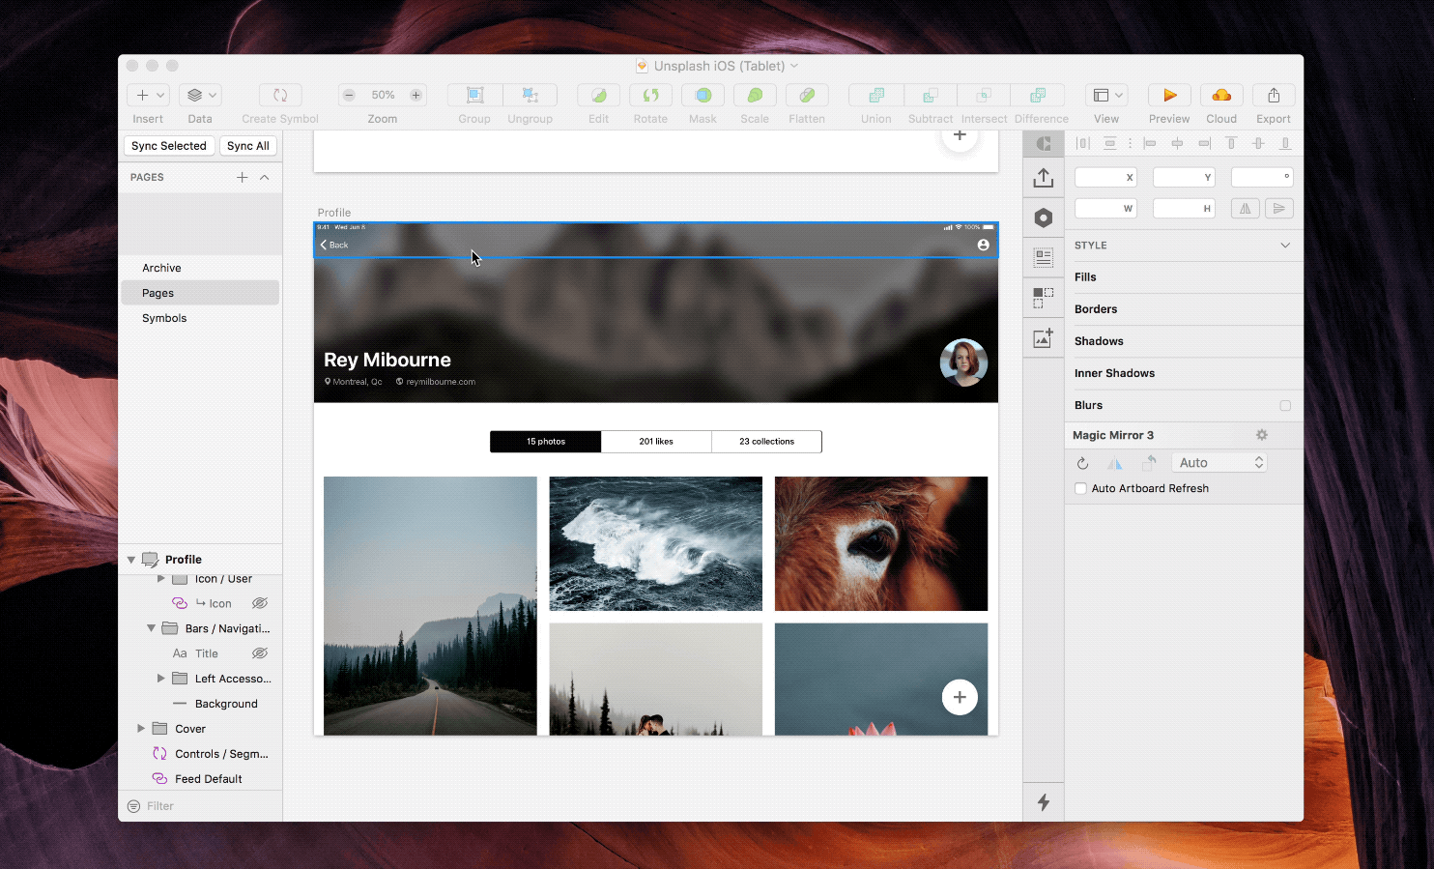Screen dimensions: 1434x869
Task: Click the Sync Selected button
Action: tap(168, 145)
